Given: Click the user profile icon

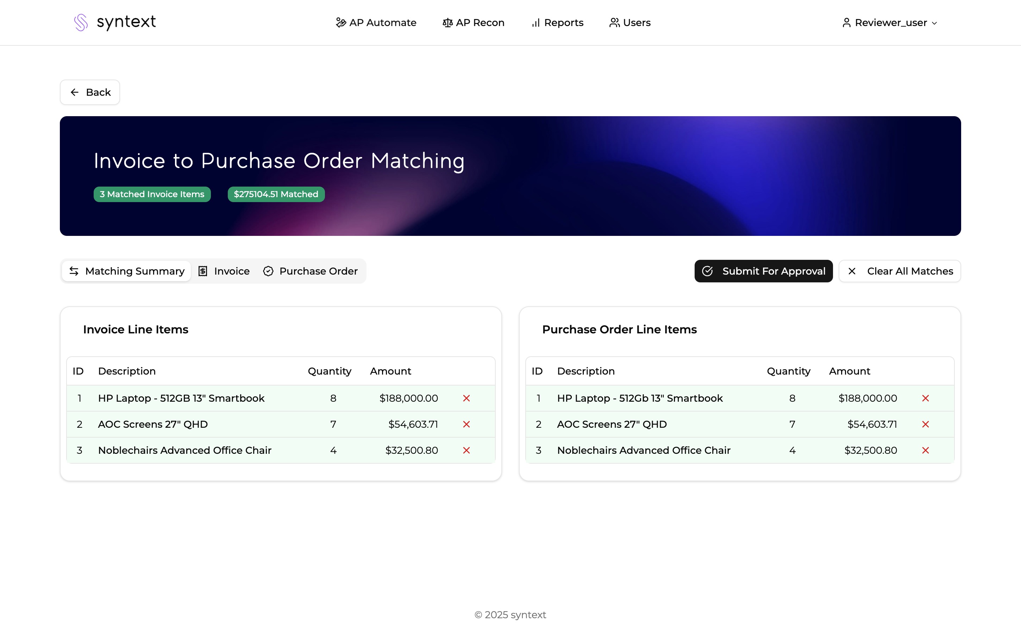Looking at the screenshot, I should [846, 23].
